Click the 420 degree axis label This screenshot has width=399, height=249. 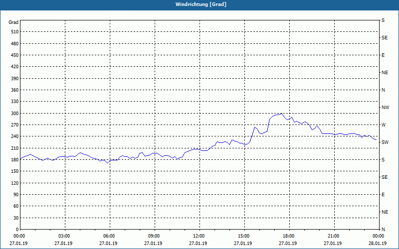[x=15, y=67]
